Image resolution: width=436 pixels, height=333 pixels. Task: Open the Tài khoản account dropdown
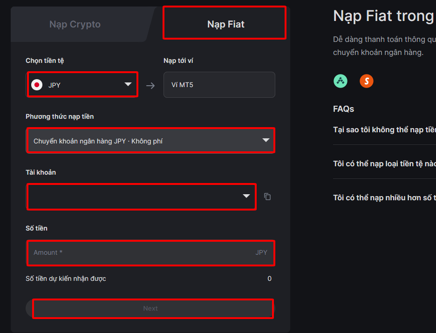click(141, 197)
